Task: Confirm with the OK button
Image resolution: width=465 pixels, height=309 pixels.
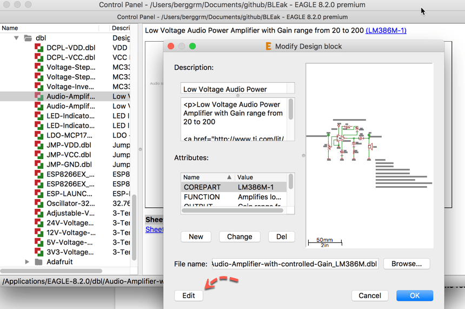Action: (415, 295)
